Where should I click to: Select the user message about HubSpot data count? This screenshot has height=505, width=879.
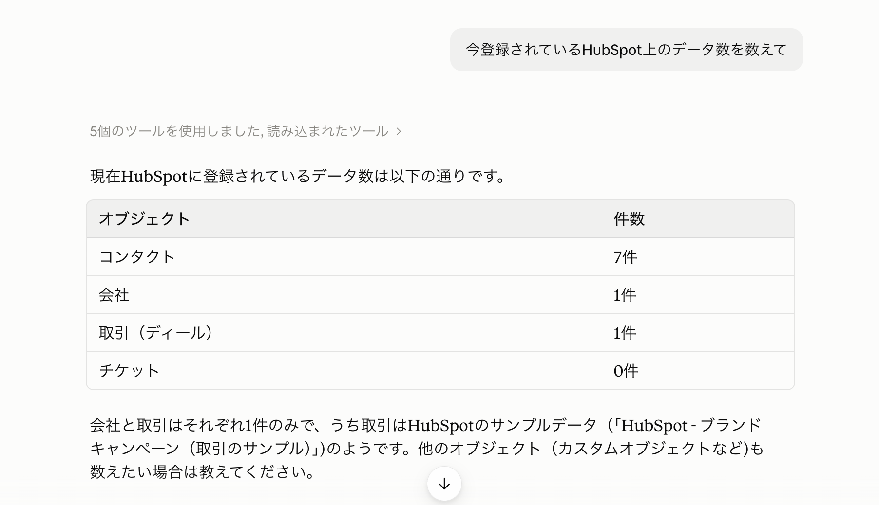(626, 50)
